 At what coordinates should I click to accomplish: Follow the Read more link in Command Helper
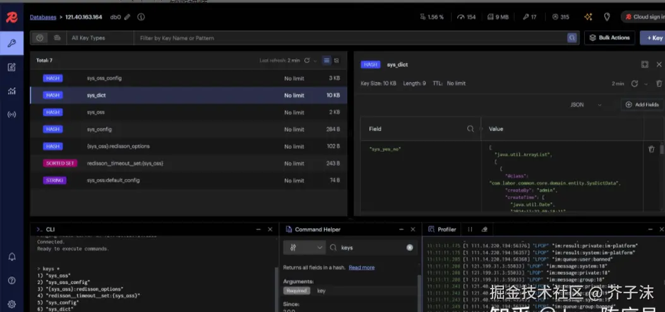(x=361, y=267)
